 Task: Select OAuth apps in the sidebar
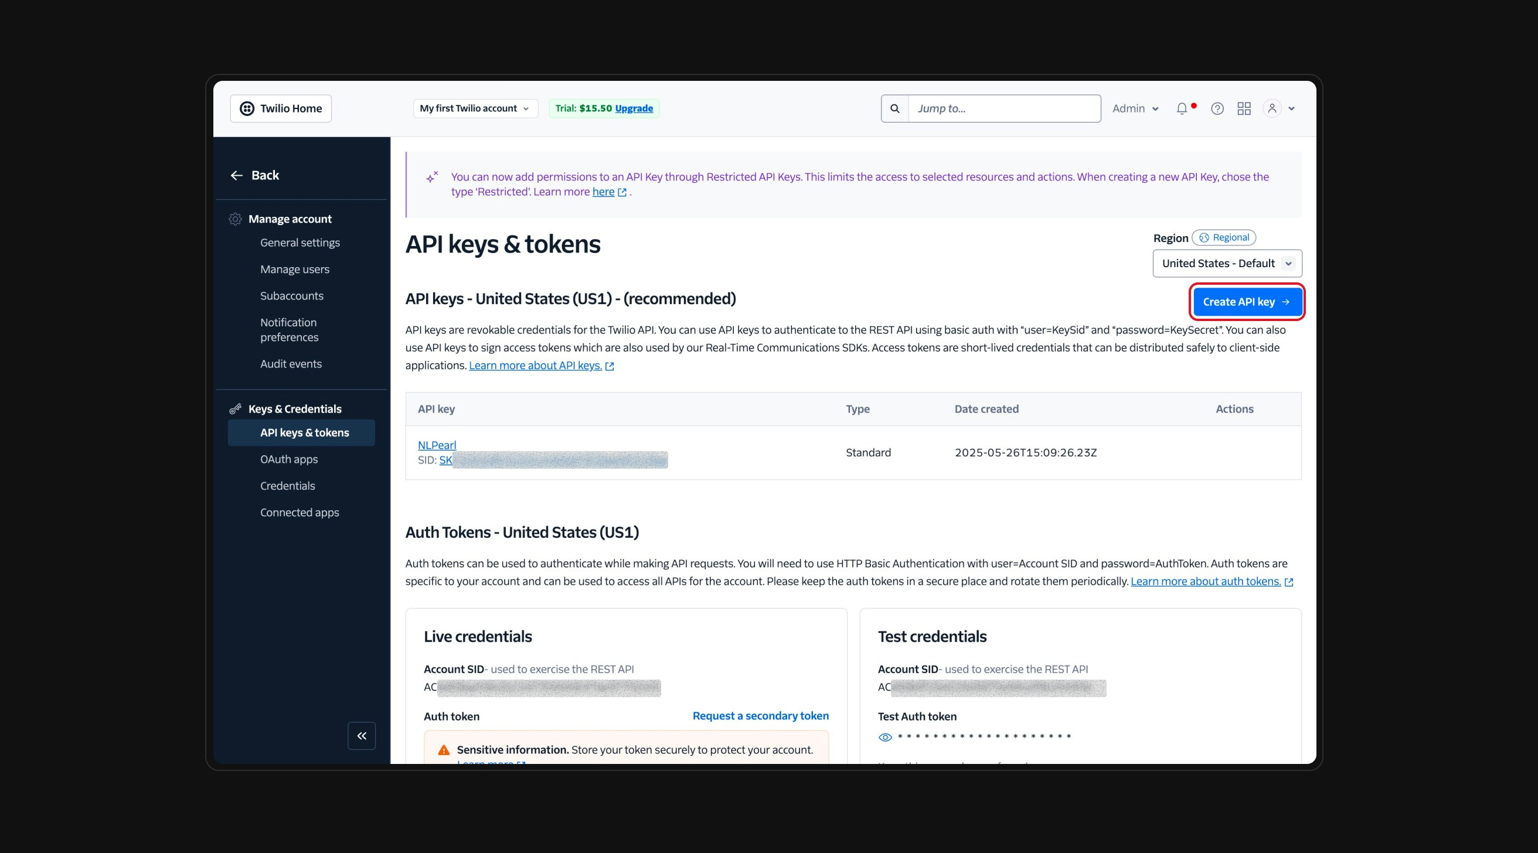[x=289, y=459]
